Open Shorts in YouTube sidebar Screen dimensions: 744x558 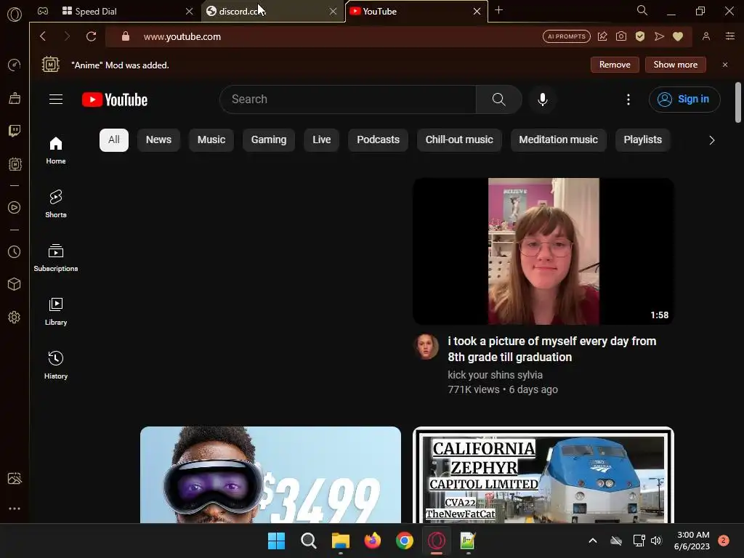[x=56, y=204]
